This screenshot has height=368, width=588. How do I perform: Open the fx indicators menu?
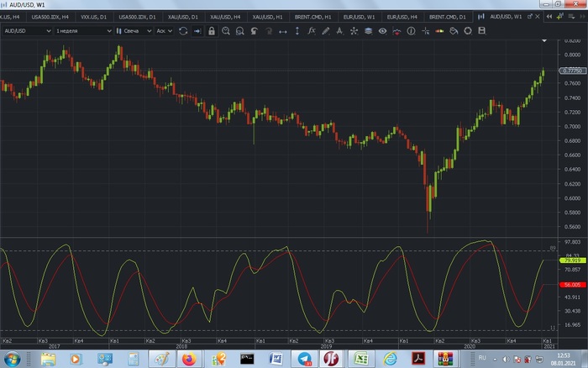(x=312, y=31)
